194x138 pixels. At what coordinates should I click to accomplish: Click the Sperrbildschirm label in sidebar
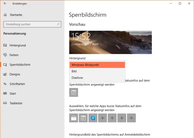[x=20, y=65]
